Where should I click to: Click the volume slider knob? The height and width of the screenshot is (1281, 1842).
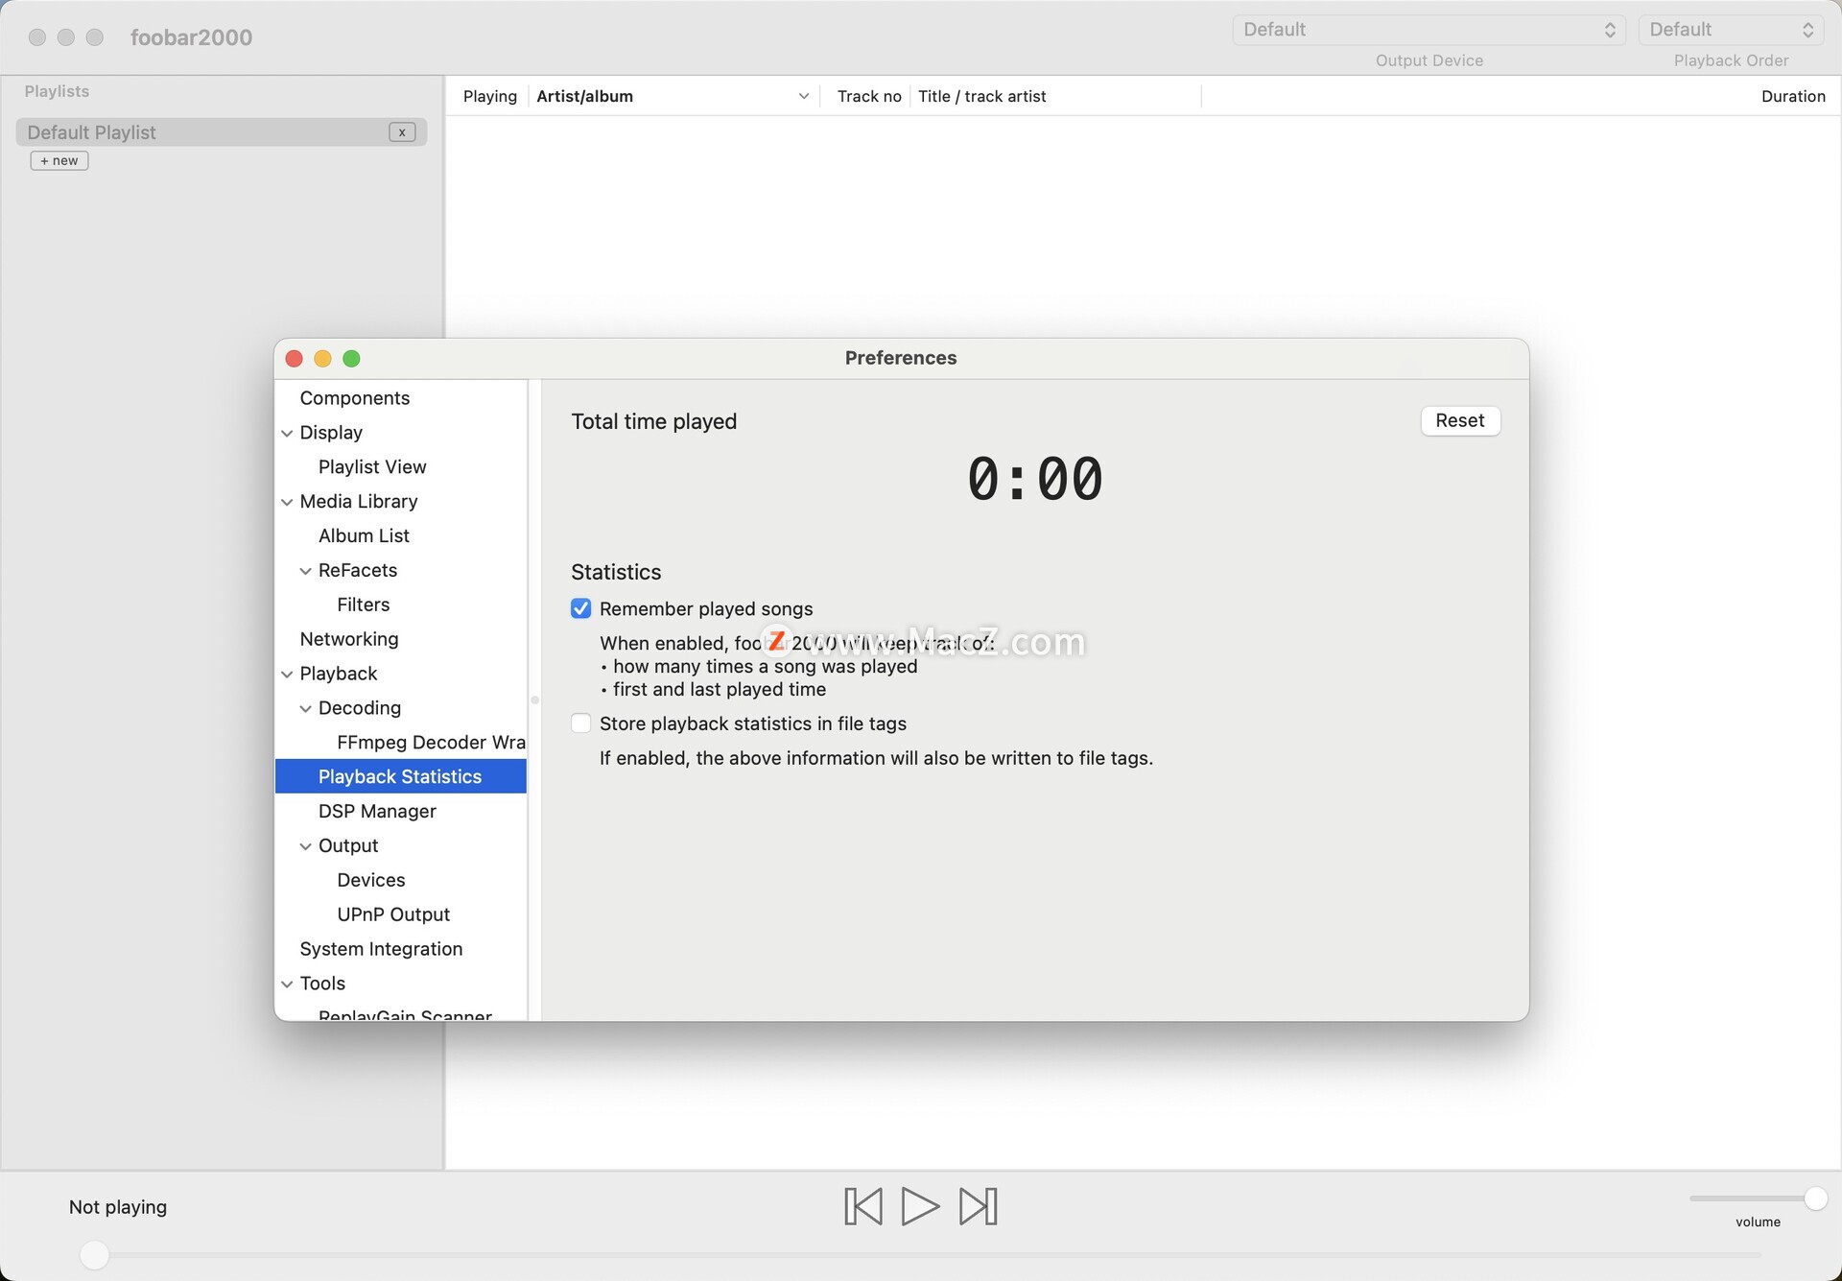(x=1815, y=1198)
